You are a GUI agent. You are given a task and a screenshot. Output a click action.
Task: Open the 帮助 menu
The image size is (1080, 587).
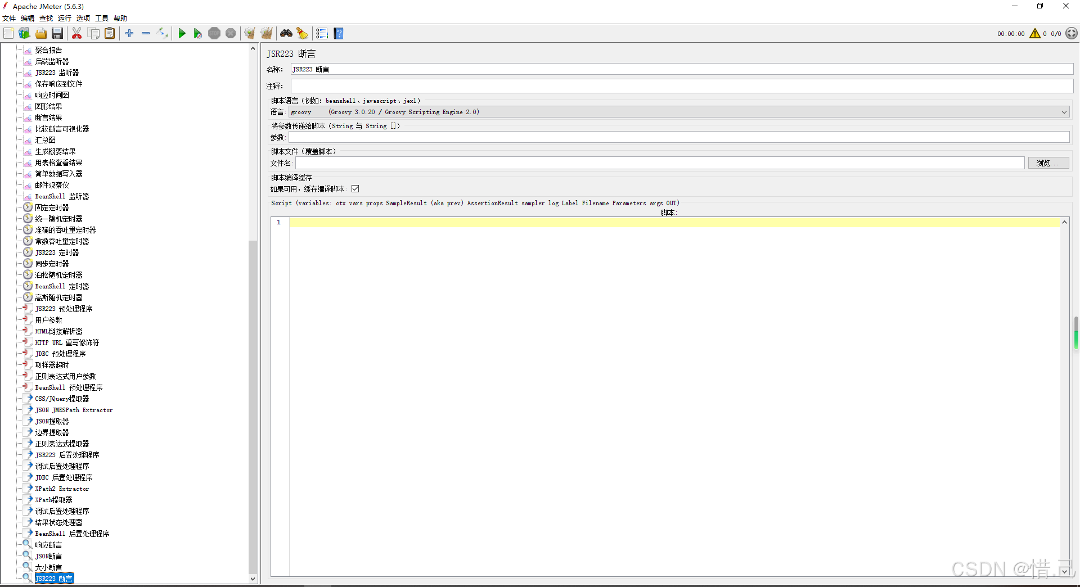(120, 19)
